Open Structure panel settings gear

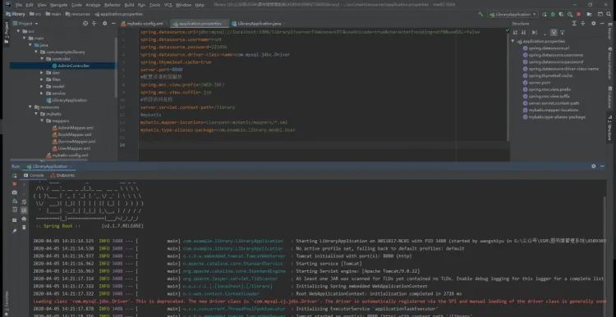click(x=593, y=24)
